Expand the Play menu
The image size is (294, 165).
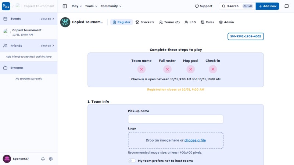pos(77,6)
